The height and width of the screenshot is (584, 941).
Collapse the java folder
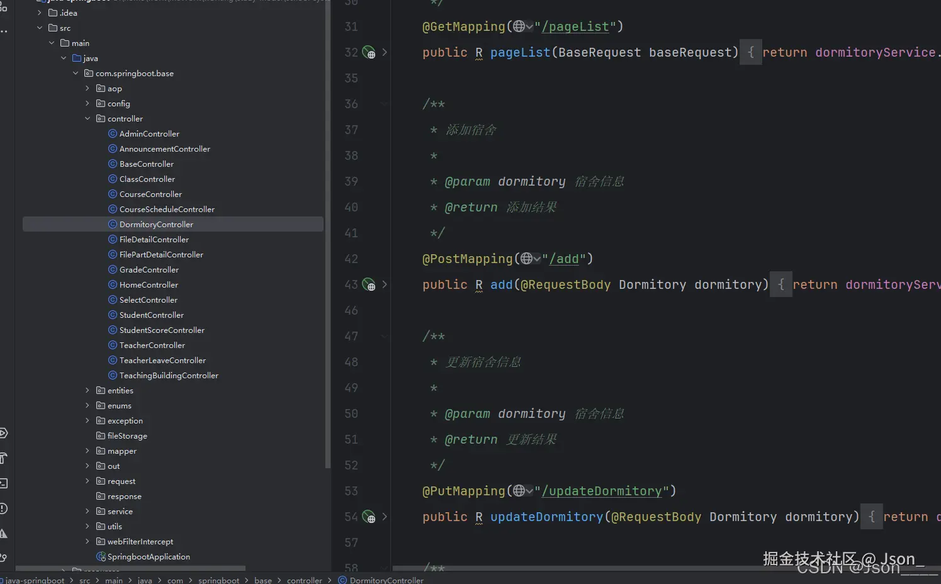coord(64,58)
